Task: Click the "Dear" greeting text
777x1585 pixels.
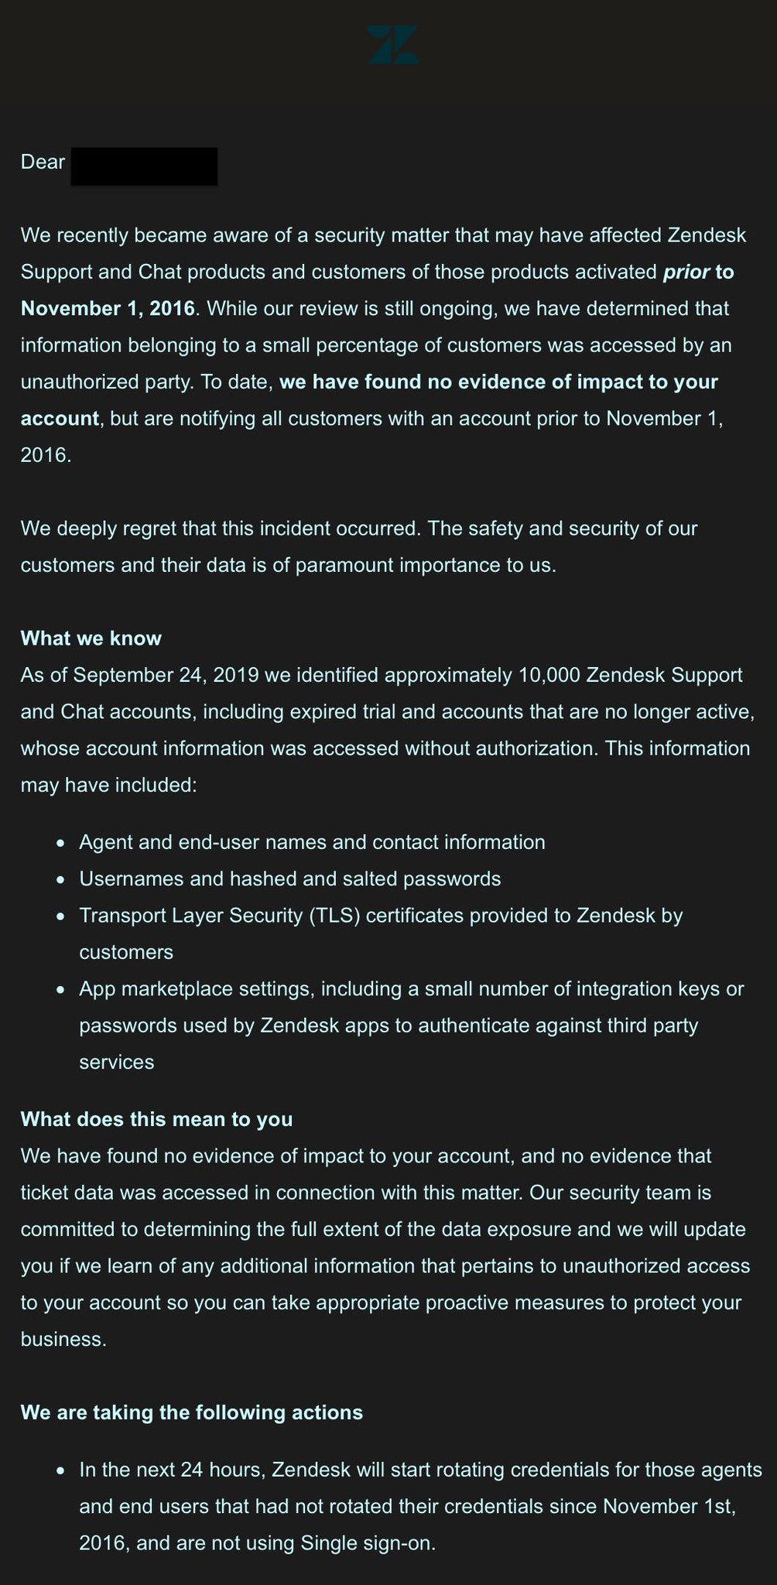Action: 43,162
